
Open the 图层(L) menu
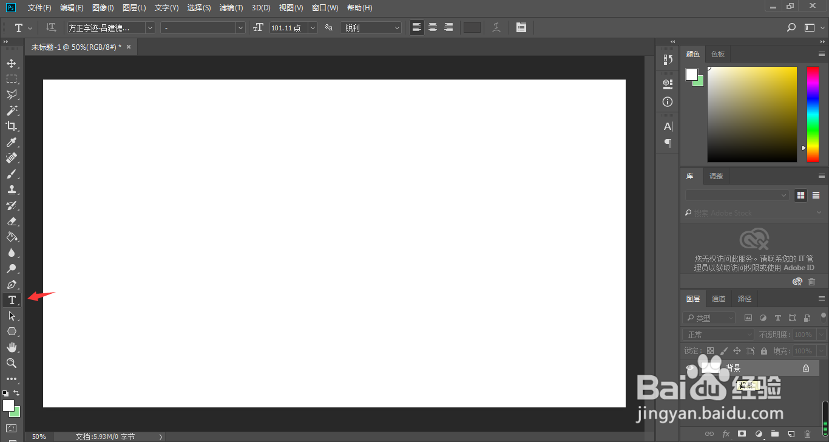pyautogui.click(x=134, y=8)
